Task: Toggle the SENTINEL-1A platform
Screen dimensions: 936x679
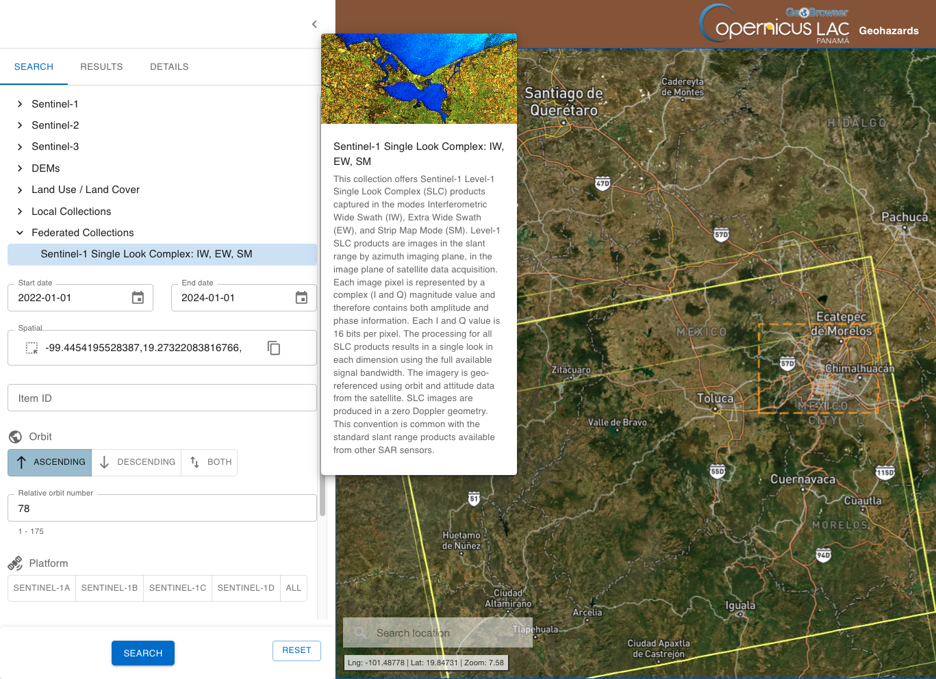Action: pos(42,588)
